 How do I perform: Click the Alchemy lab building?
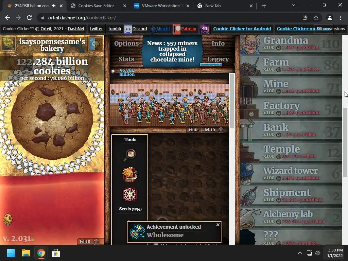pos(291,218)
